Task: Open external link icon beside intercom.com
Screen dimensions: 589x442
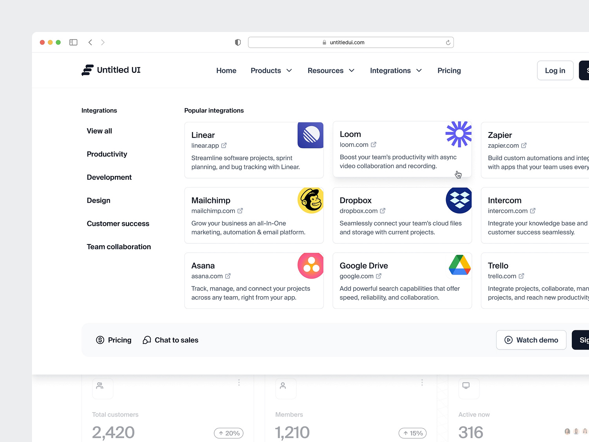Action: click(x=533, y=211)
